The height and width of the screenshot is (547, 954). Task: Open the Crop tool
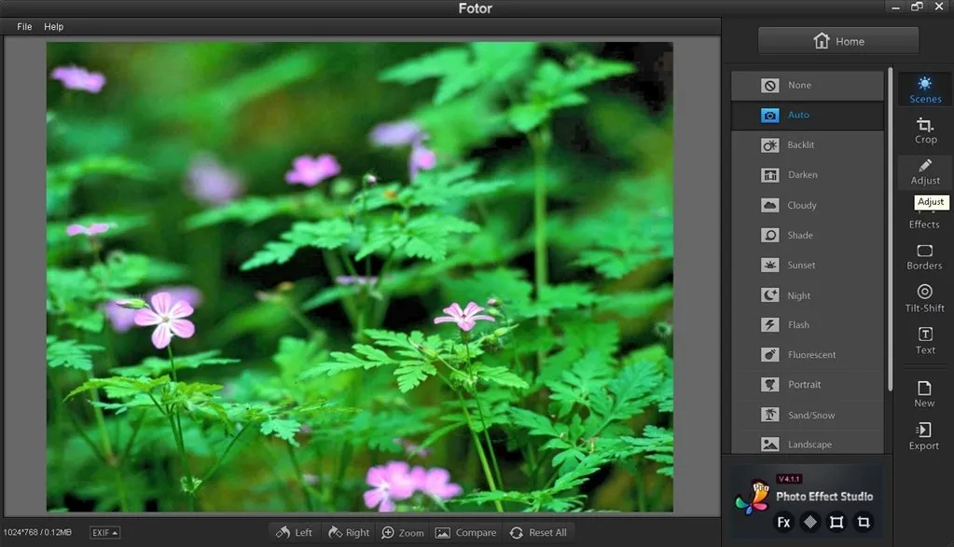pos(925,130)
